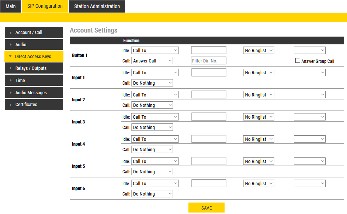Switch to the Main tab

[x=11, y=6]
